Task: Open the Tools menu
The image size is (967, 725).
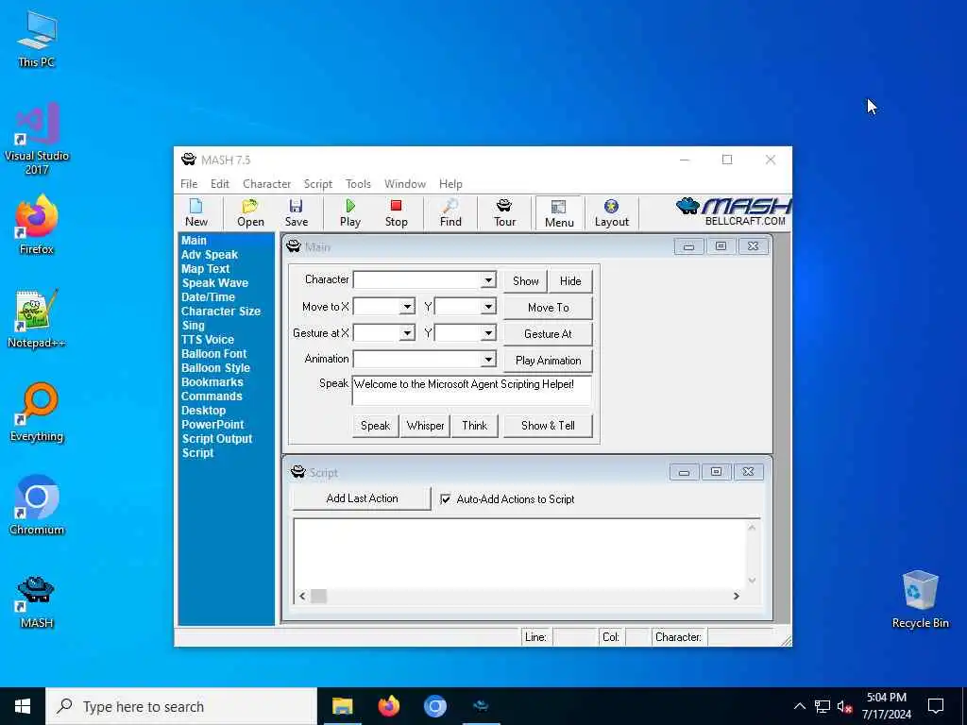Action: point(358,184)
